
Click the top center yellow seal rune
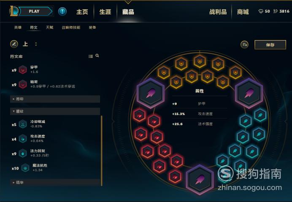200,61
